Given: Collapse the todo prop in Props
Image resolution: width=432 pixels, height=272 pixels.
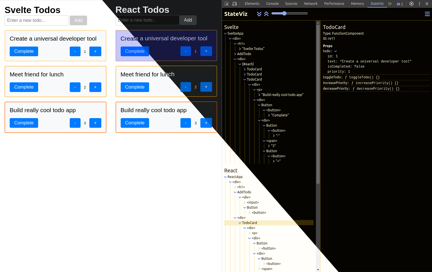Looking at the screenshot, I should tap(336, 51).
